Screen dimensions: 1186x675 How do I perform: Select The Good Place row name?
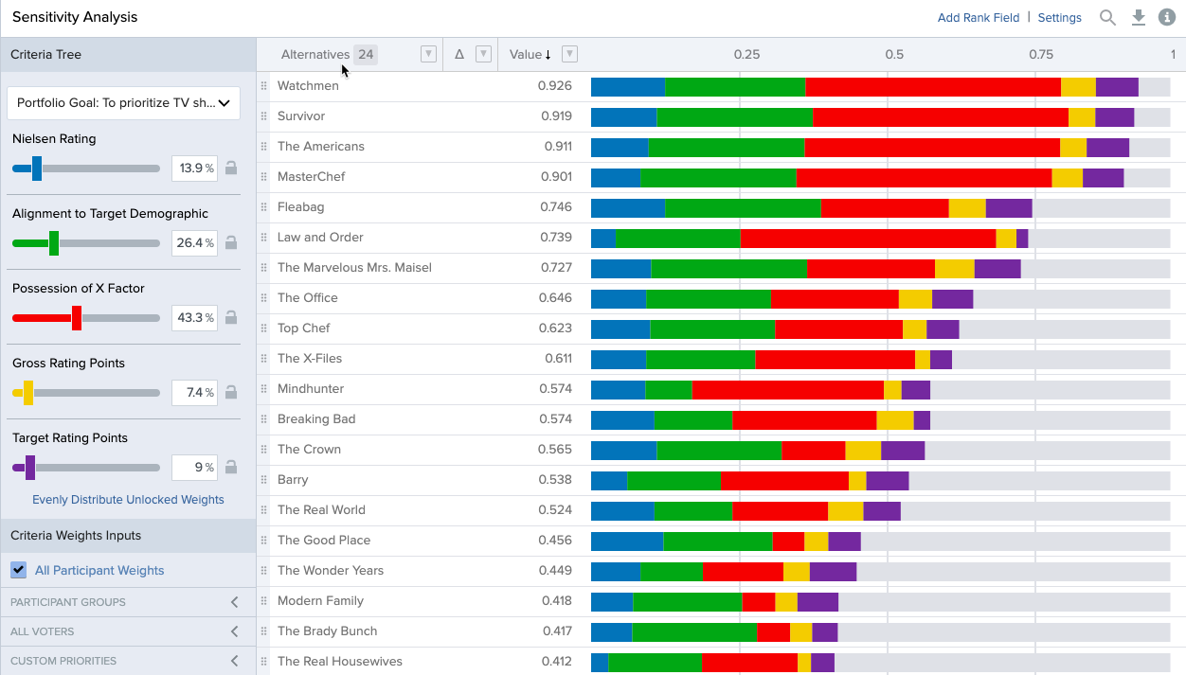(x=324, y=541)
